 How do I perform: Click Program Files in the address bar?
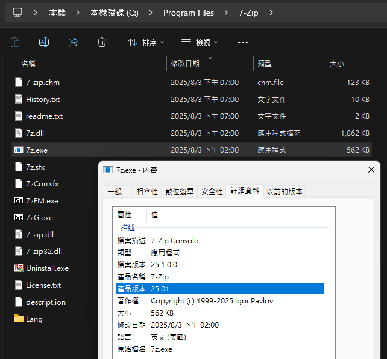click(188, 13)
